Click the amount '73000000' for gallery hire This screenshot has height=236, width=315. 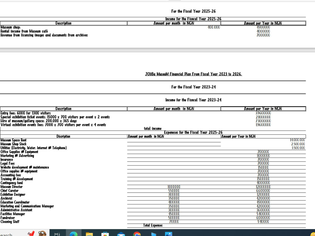263,121
